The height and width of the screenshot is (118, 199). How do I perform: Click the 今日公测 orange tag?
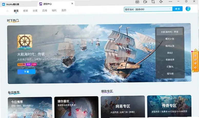point(21,65)
